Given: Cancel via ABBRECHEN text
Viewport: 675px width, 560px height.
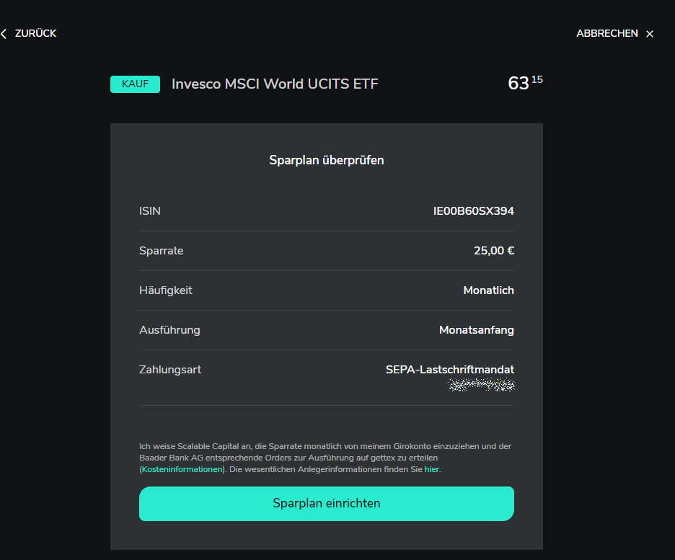Looking at the screenshot, I should (x=607, y=34).
